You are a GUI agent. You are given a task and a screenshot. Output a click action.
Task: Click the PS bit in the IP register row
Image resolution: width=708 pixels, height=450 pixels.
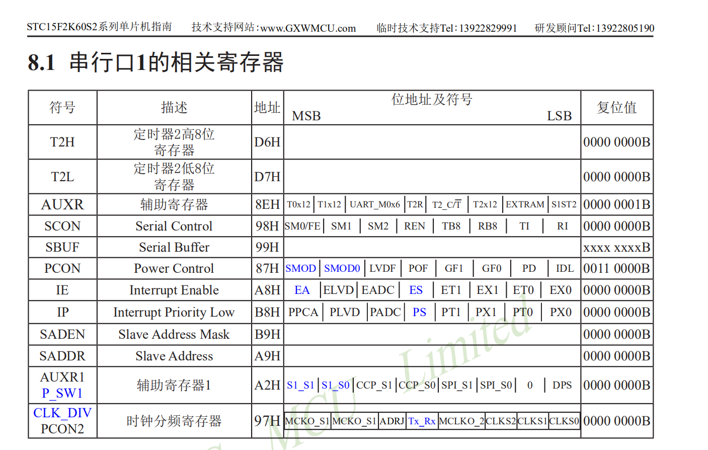tap(420, 312)
